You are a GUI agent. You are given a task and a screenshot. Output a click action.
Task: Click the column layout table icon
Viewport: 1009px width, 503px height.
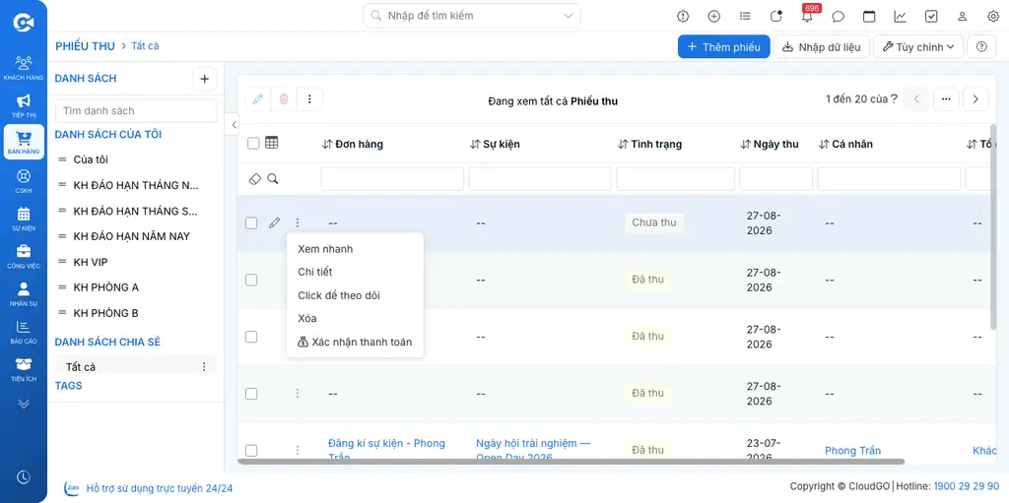point(272,143)
